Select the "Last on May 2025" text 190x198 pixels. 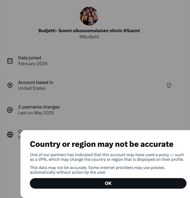[x=36, y=113]
